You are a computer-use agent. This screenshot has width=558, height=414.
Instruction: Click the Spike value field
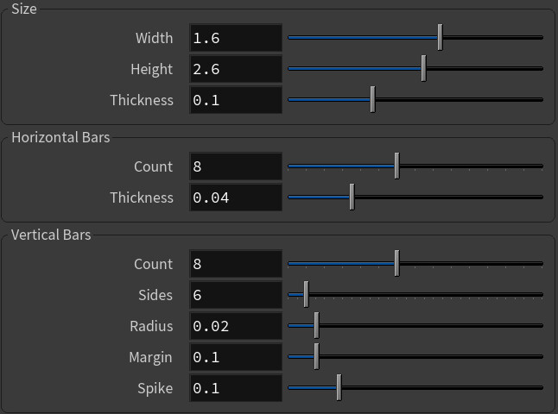click(x=236, y=388)
